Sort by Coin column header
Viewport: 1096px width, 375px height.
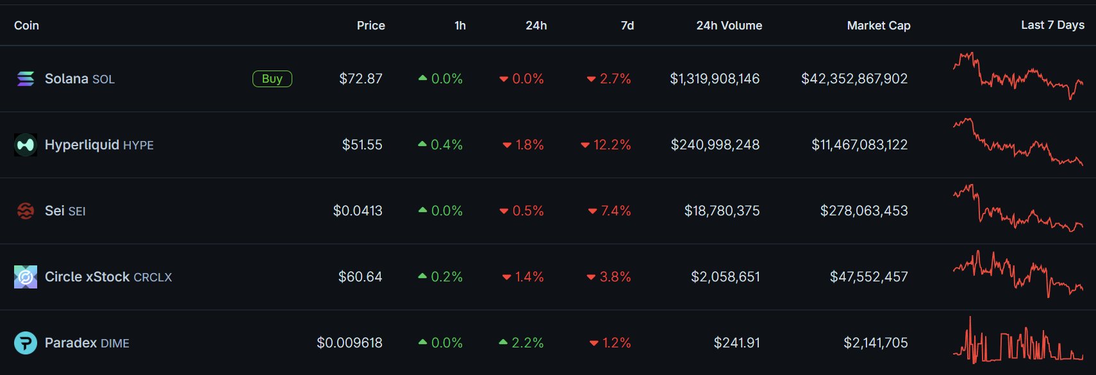pyautogui.click(x=27, y=26)
